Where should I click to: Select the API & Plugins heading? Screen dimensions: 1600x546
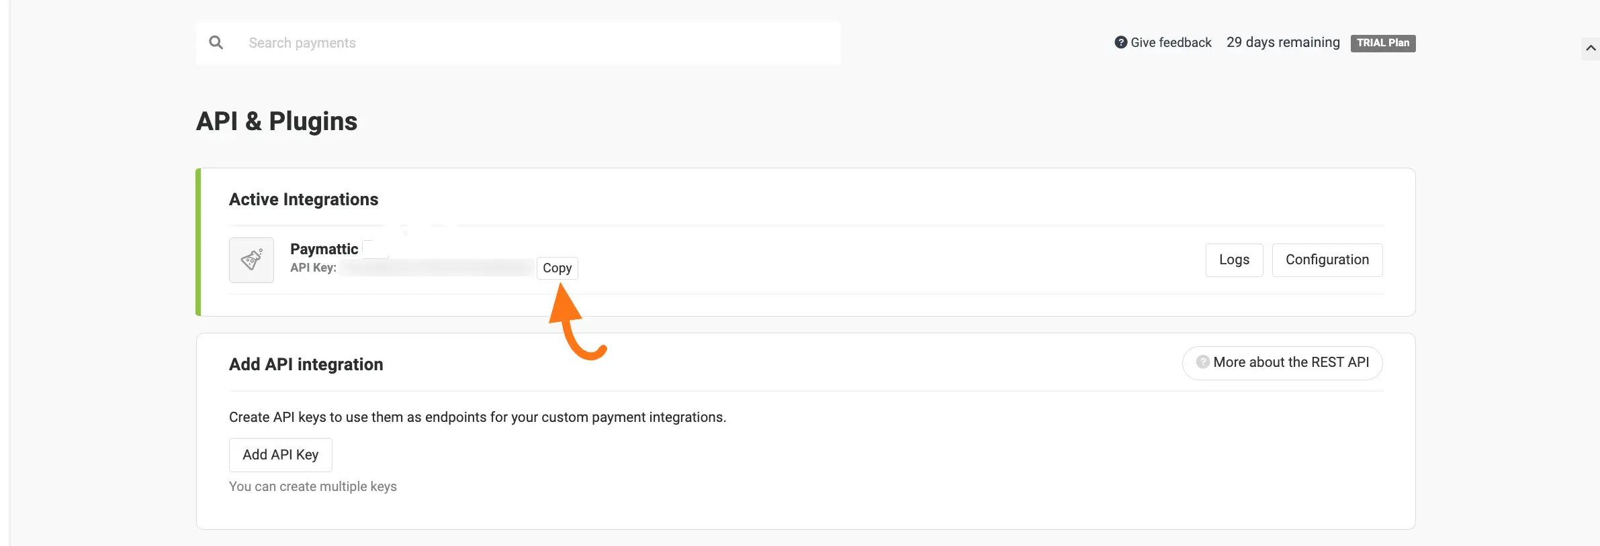click(277, 121)
